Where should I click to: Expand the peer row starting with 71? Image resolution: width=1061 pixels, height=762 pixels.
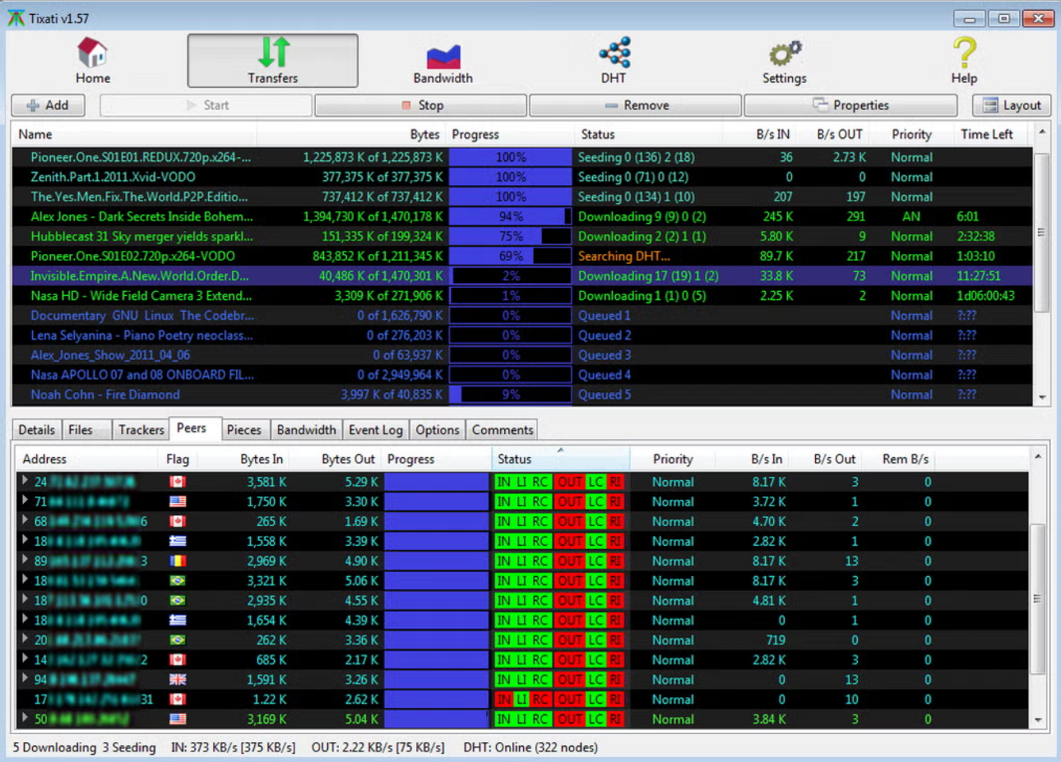click(x=25, y=501)
